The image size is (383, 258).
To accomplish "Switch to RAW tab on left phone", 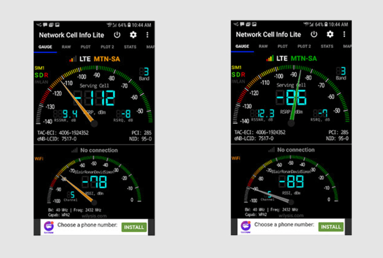I will (x=66, y=47).
